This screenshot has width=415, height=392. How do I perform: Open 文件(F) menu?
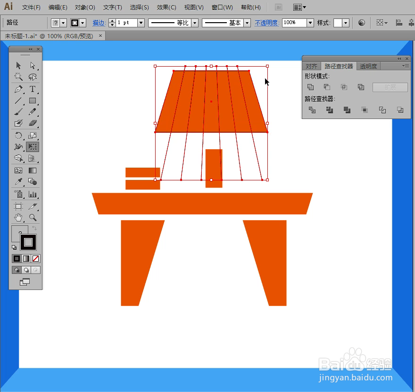pos(31,8)
